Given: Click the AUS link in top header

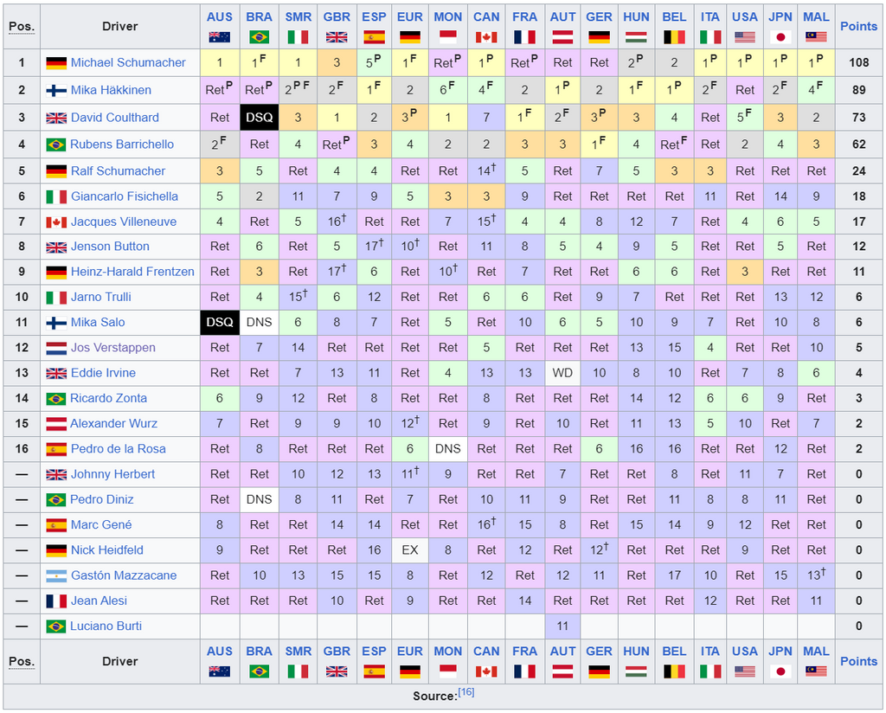Looking at the screenshot, I should [x=219, y=17].
